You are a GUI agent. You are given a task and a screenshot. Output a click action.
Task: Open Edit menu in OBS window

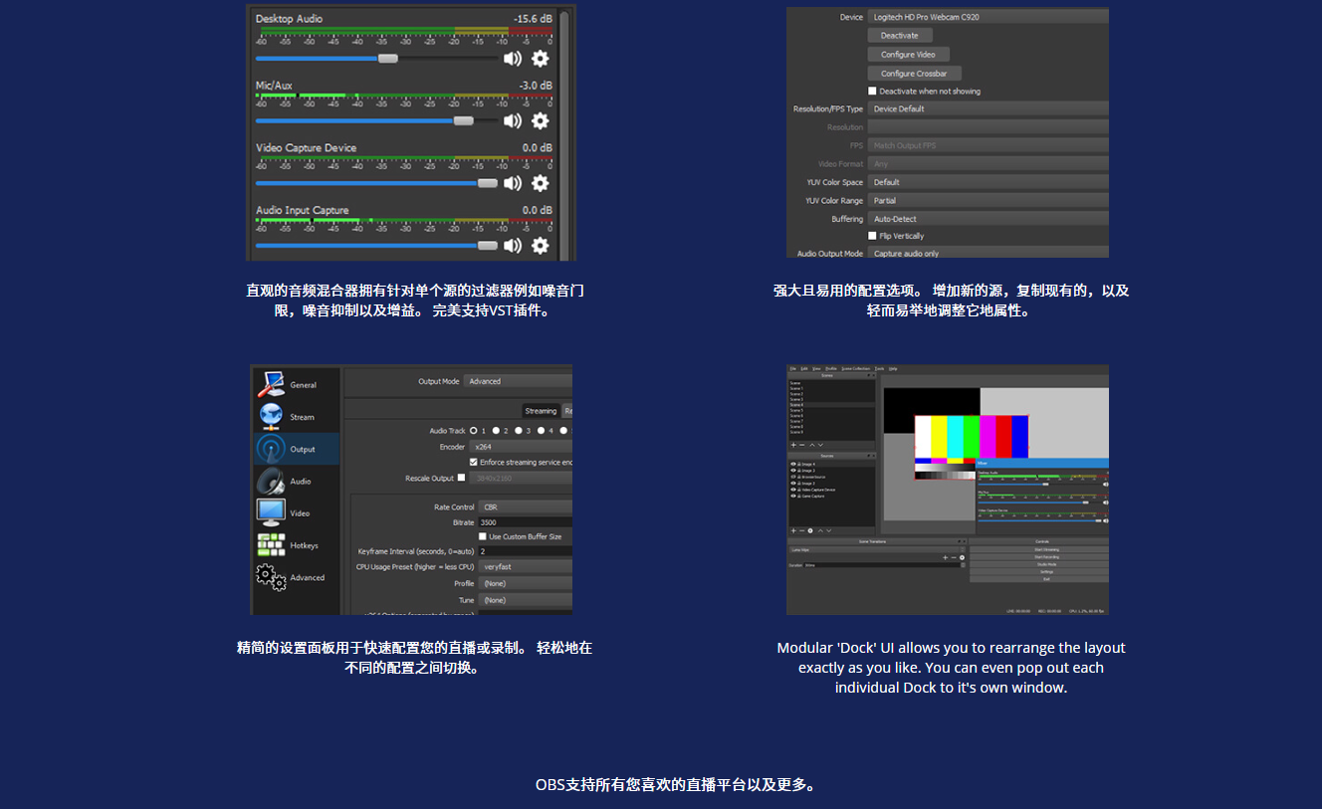(x=804, y=368)
